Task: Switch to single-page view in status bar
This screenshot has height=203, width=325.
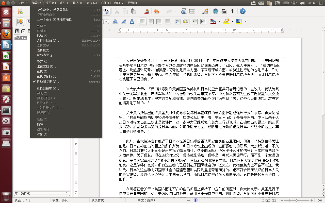Action: pos(264,200)
